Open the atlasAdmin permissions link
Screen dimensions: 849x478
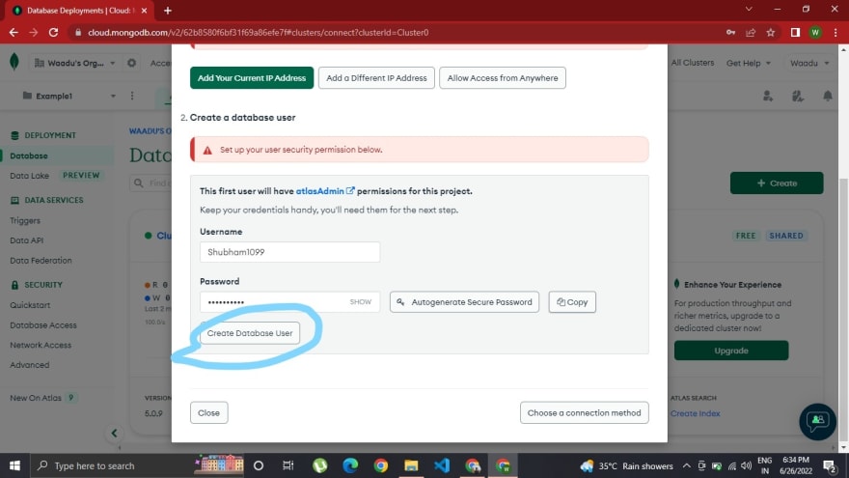click(325, 191)
